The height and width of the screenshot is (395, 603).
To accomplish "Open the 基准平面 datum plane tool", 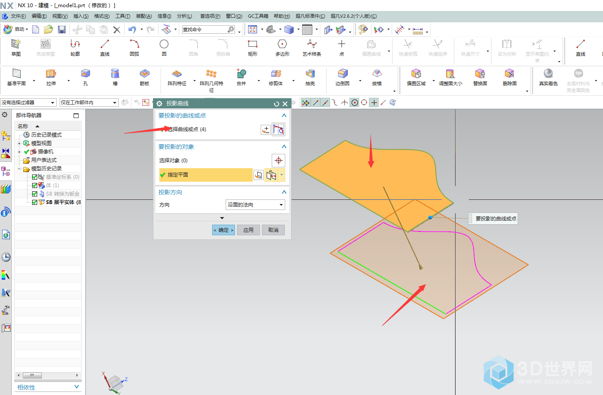I will pyautogui.click(x=16, y=77).
